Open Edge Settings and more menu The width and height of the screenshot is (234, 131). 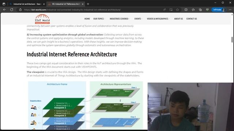[230, 10]
